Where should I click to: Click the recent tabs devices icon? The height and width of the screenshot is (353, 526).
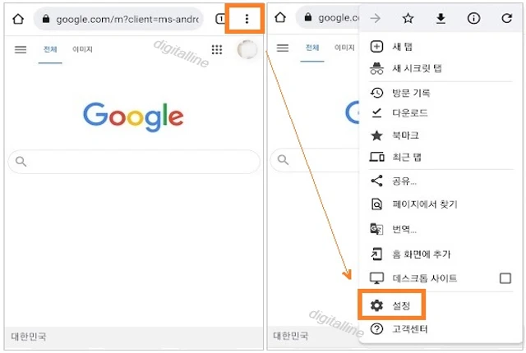pos(376,157)
